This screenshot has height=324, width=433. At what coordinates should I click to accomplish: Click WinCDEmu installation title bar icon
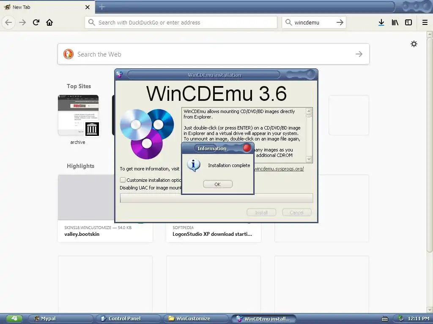click(119, 74)
